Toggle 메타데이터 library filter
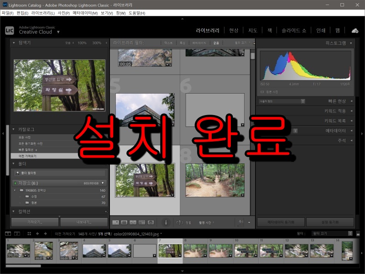This screenshot has width=365, height=274. (x=199, y=43)
